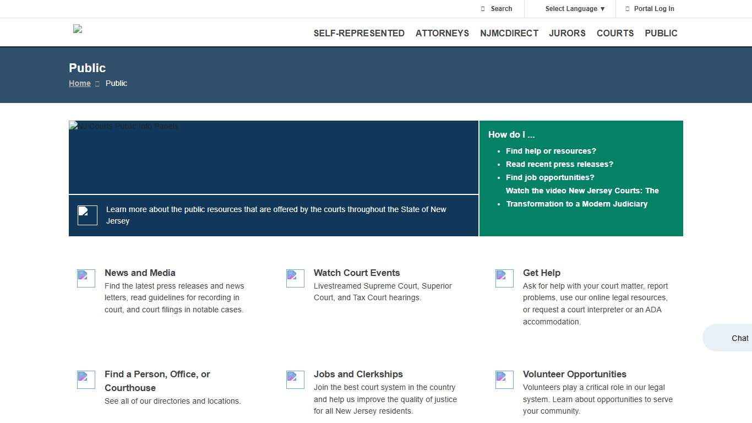
Task: Click the Jobs and Clerkships icon
Action: click(295, 379)
